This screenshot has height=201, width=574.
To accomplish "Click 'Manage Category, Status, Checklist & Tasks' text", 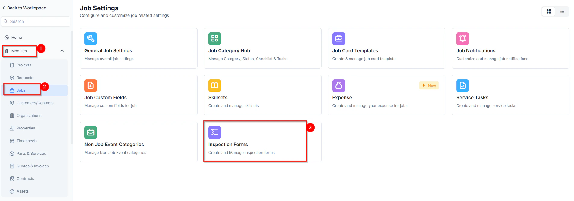I will click(x=248, y=59).
